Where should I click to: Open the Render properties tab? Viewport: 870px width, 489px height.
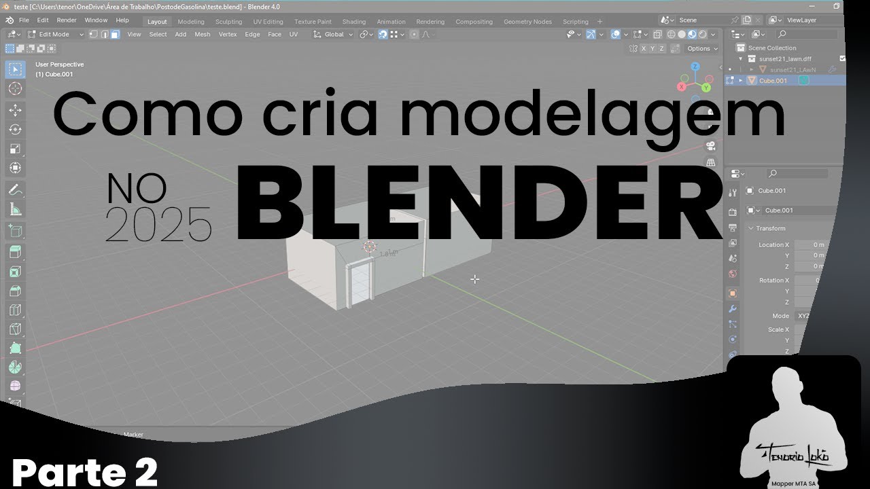pyautogui.click(x=733, y=212)
